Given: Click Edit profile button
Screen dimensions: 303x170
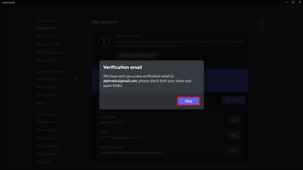Looking at the screenshot, I should 233,100.
